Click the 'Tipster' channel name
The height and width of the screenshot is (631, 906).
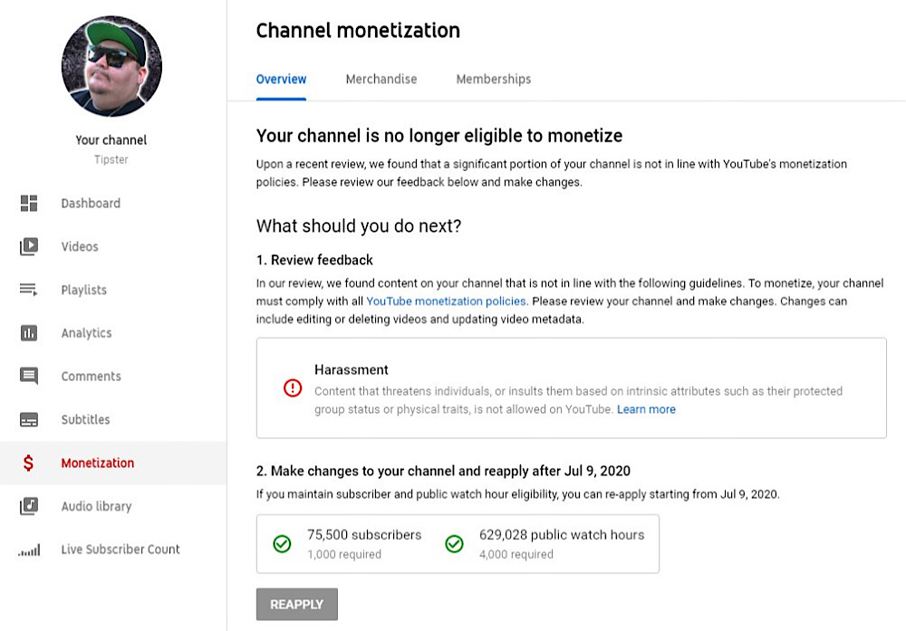coord(111,160)
